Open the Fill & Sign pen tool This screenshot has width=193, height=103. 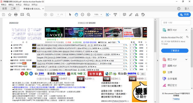click(x=137, y=14)
